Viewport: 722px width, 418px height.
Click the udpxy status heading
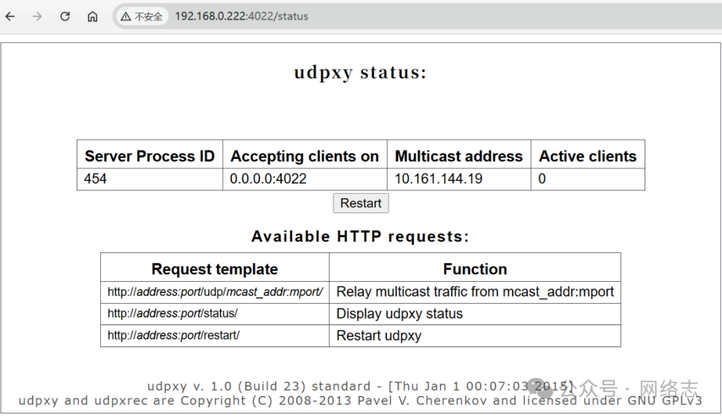360,72
